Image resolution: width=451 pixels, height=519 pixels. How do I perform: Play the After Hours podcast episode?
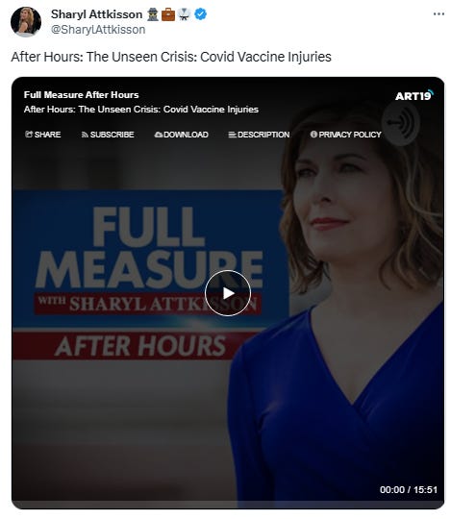point(228,293)
